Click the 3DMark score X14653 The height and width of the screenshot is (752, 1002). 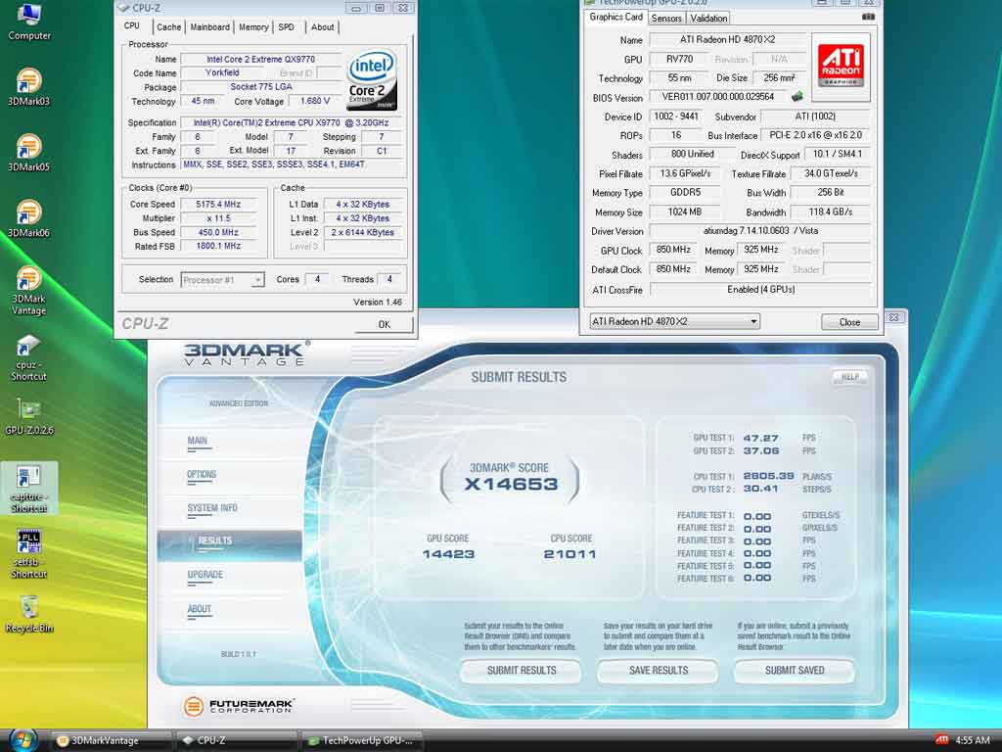(x=511, y=484)
